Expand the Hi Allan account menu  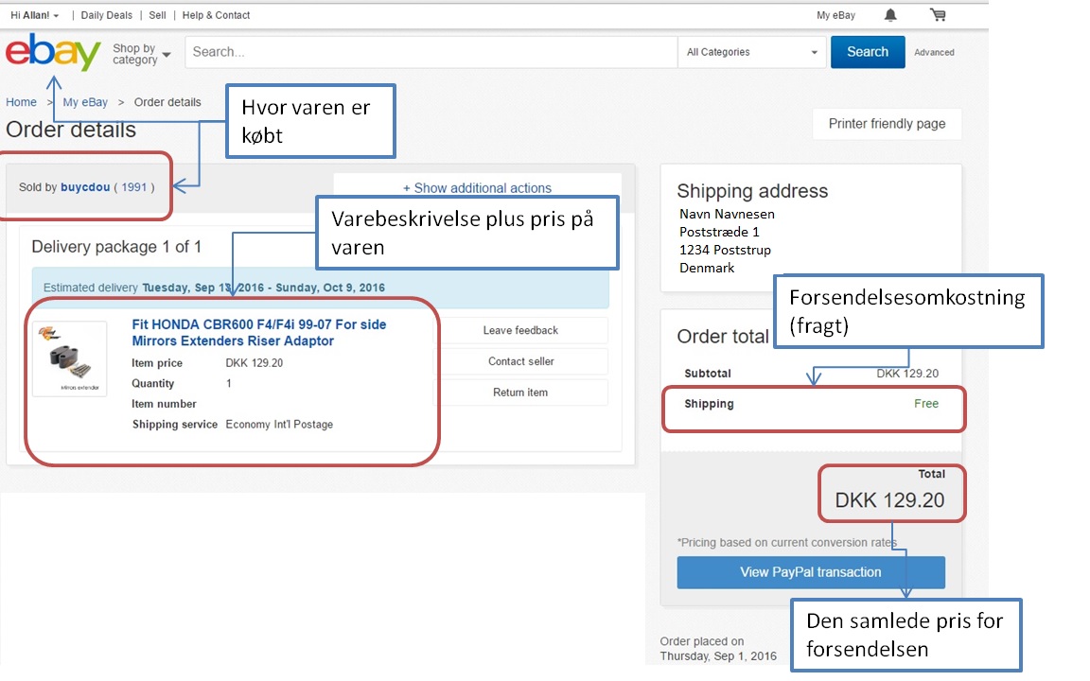(34, 15)
